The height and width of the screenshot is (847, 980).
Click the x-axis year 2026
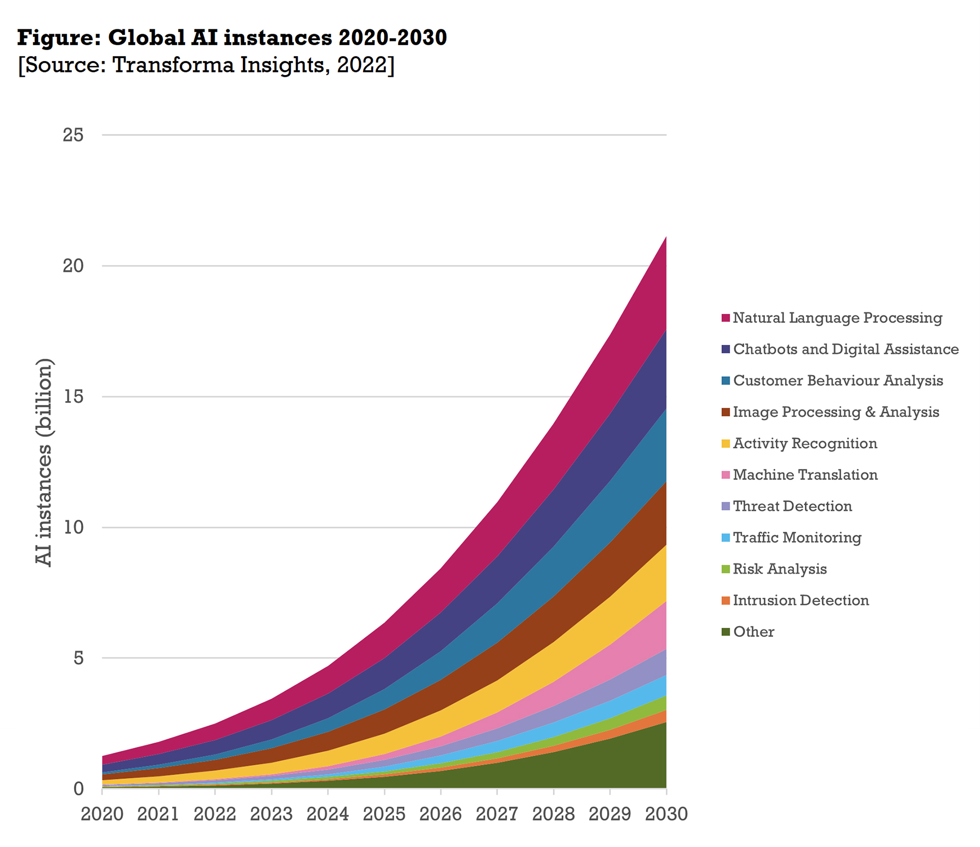click(x=440, y=814)
